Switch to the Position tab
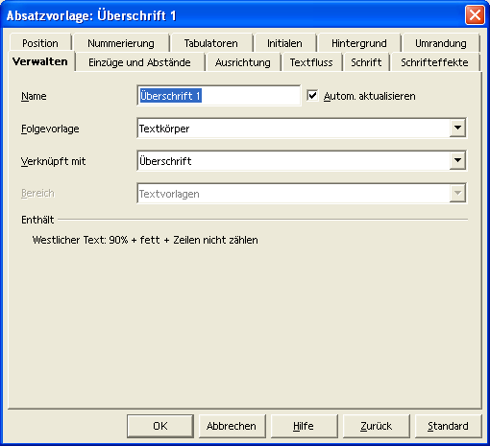Image resolution: width=490 pixels, height=446 pixels. pos(40,43)
